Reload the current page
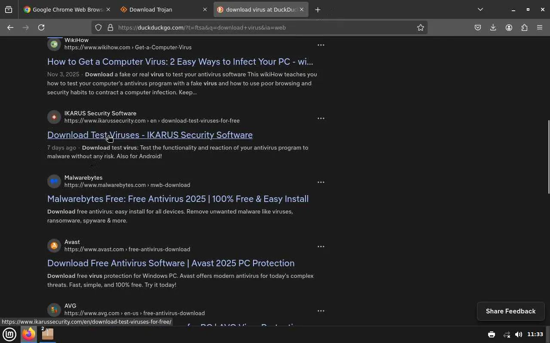The width and height of the screenshot is (550, 343). coord(41,27)
